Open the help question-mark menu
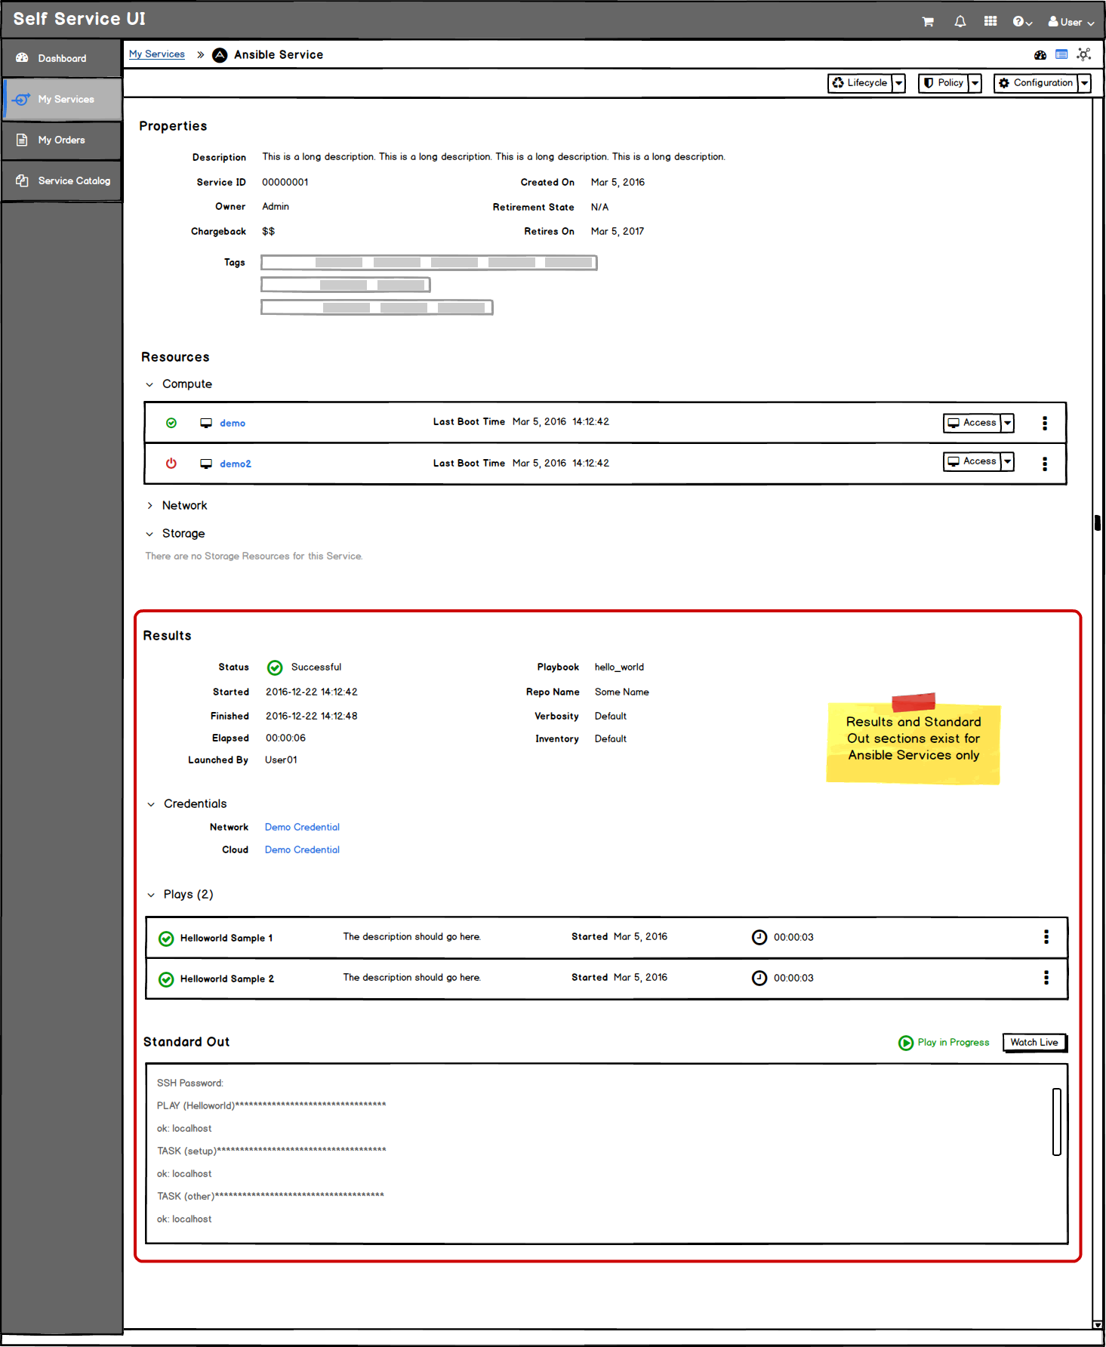Image resolution: width=1106 pixels, height=1347 pixels. (x=1022, y=22)
